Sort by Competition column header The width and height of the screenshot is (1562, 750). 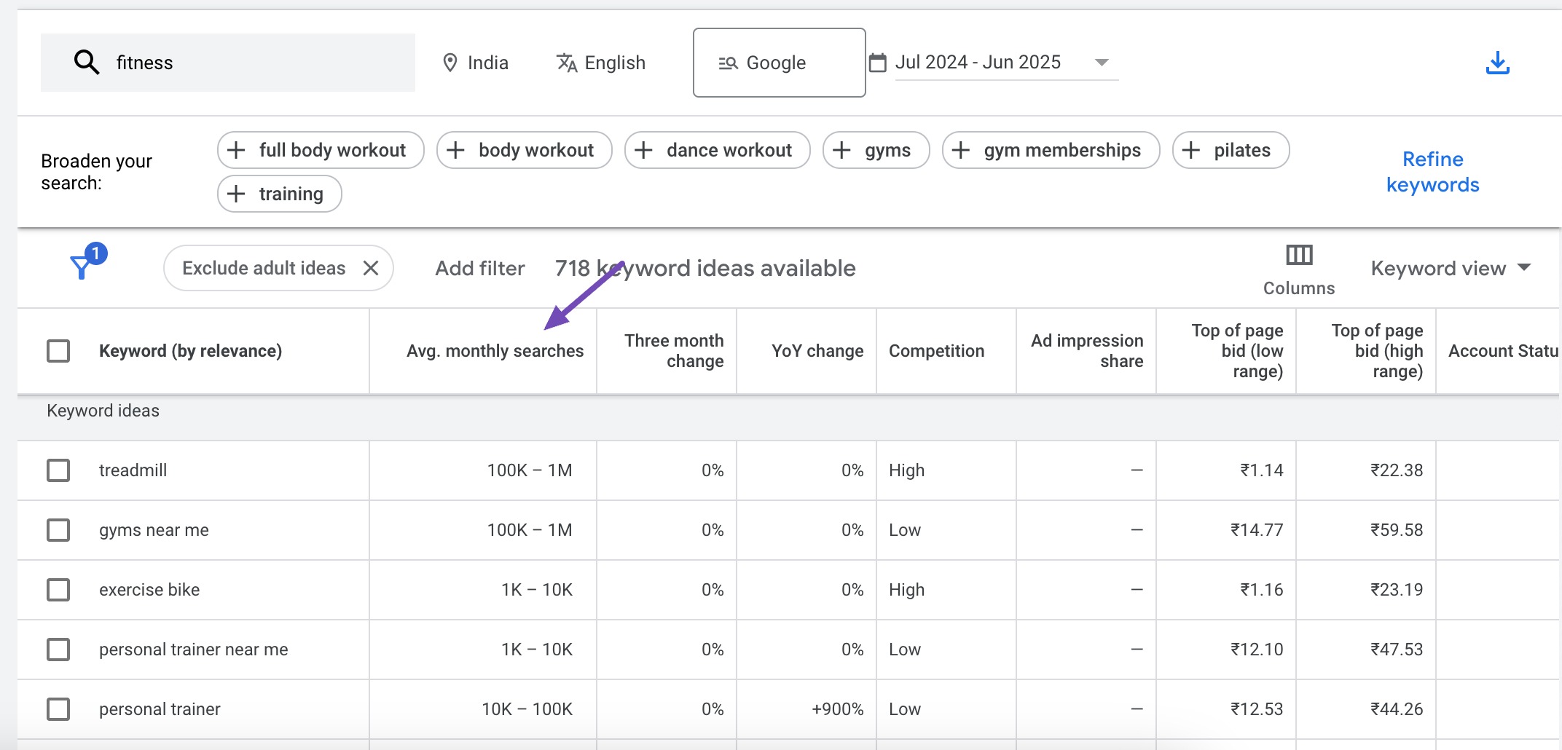pyautogui.click(x=936, y=351)
